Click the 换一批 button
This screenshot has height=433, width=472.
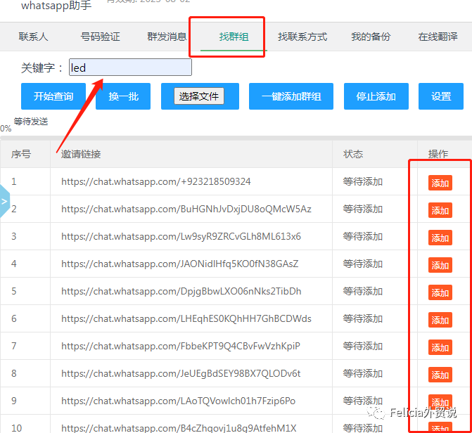123,96
